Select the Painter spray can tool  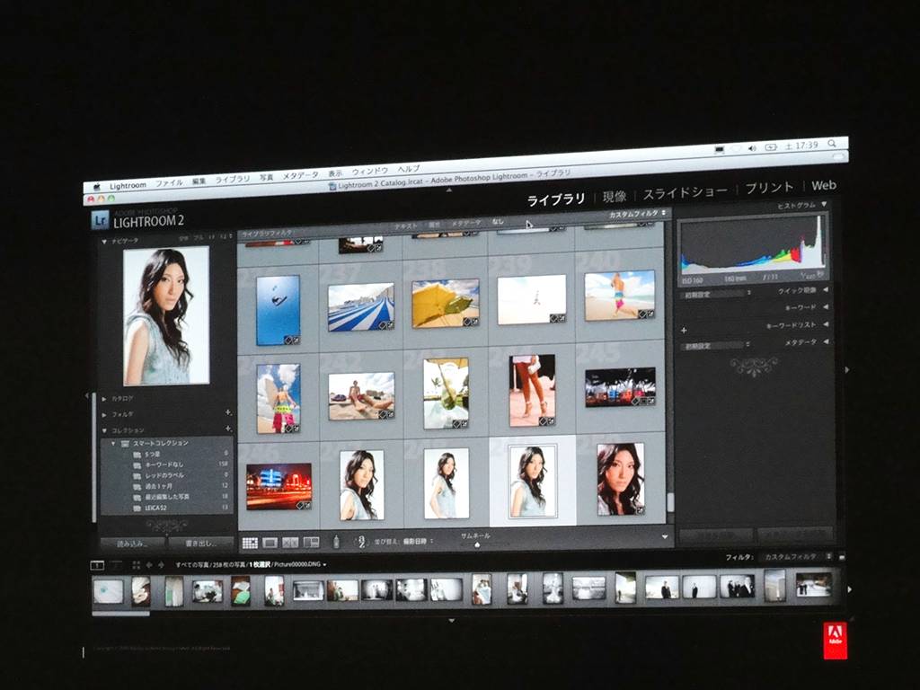(336, 541)
